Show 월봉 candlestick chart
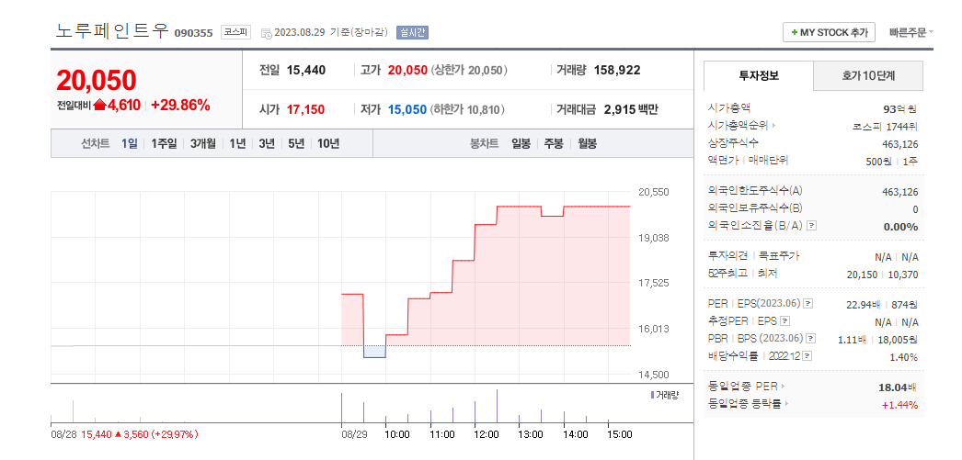The image size is (962, 460). click(x=587, y=144)
